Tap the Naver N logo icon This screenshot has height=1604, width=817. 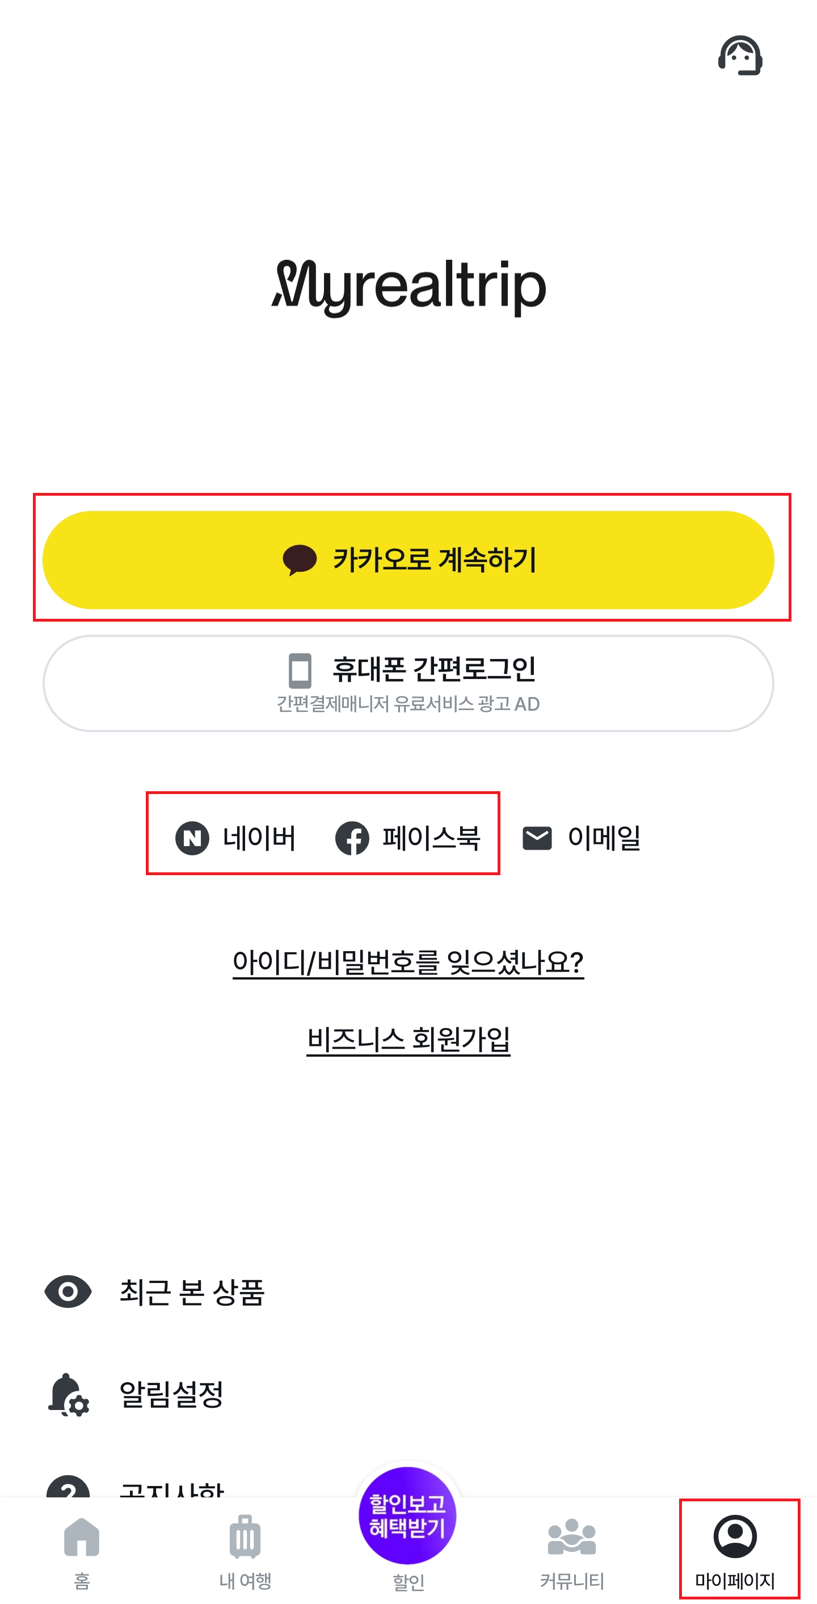point(192,838)
